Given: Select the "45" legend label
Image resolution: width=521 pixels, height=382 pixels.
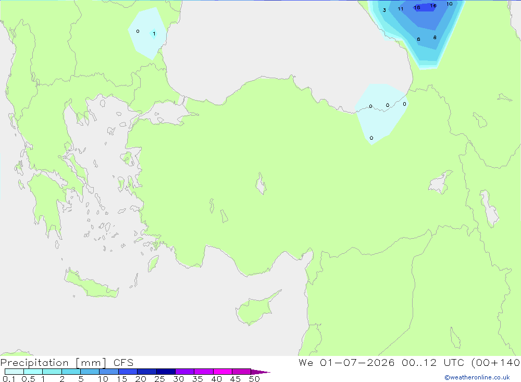Looking at the screenshot, I should pos(235,379).
